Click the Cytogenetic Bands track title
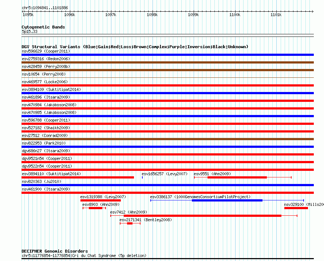324x261 pixels. coord(43,27)
